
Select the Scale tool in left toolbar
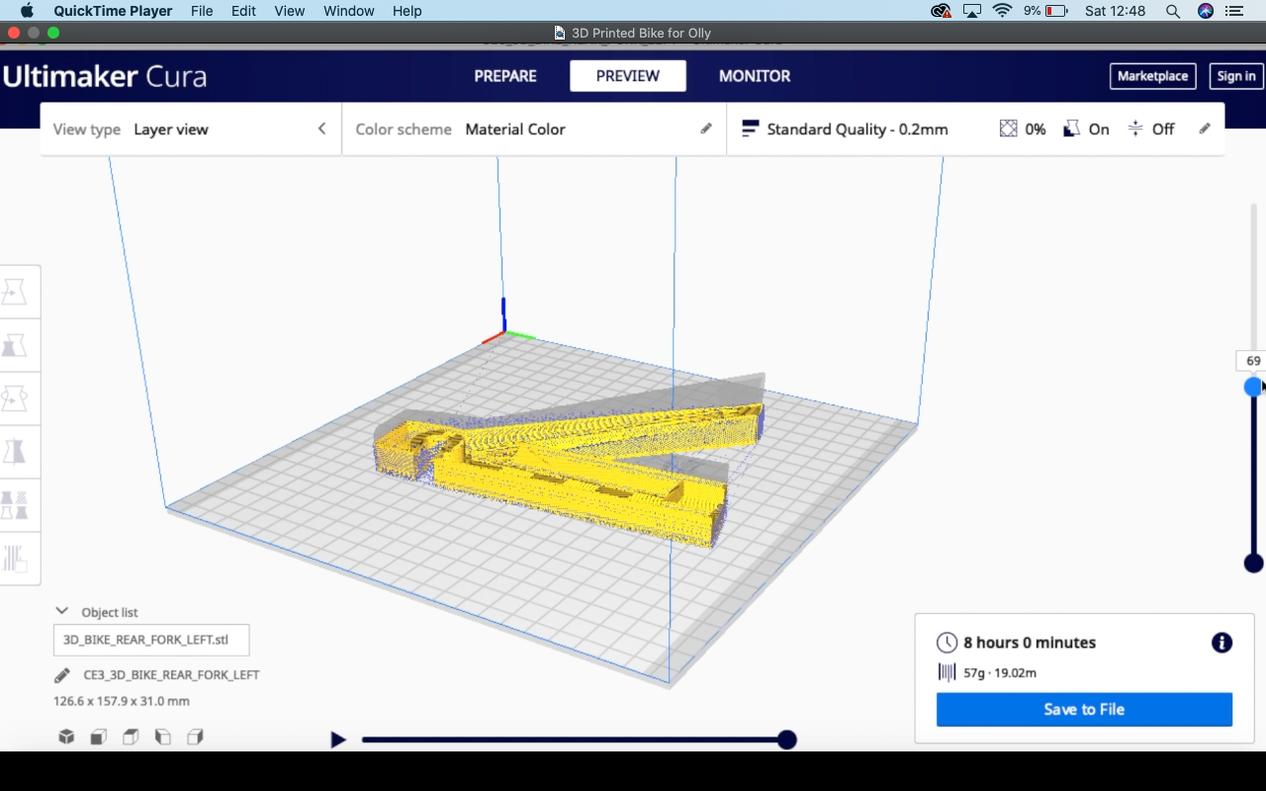coord(15,345)
